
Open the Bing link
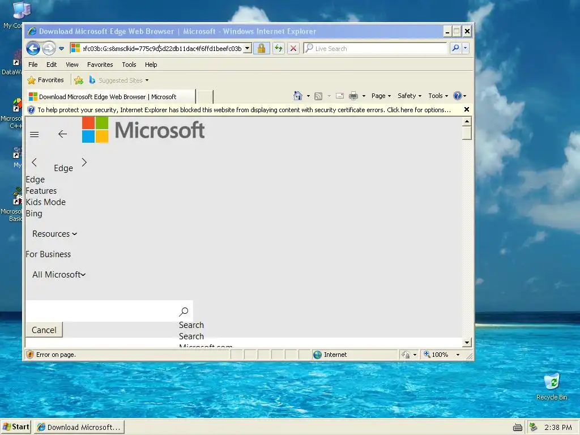click(x=33, y=214)
